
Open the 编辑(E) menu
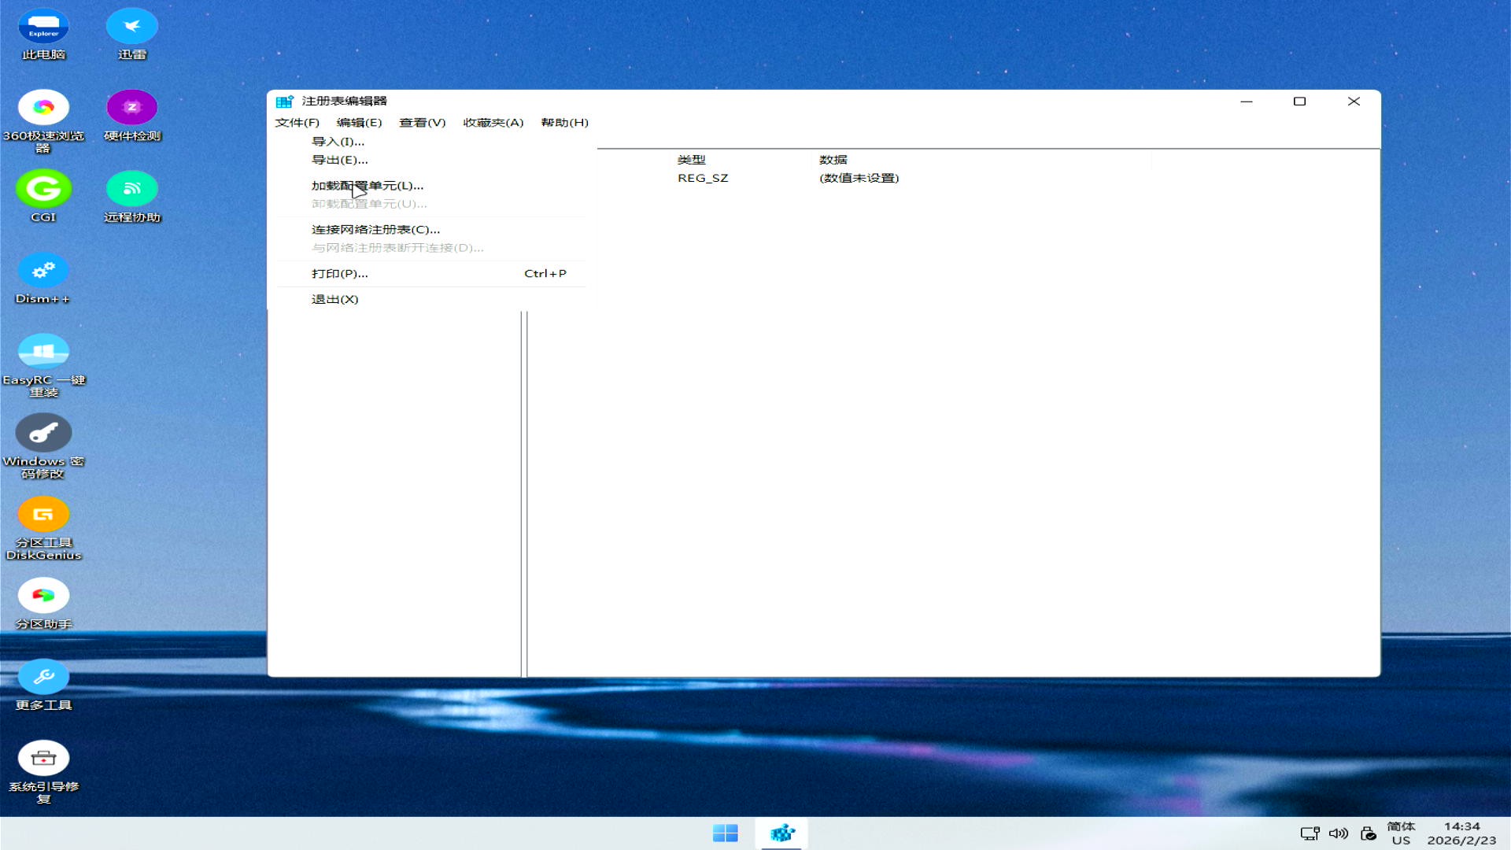point(359,123)
